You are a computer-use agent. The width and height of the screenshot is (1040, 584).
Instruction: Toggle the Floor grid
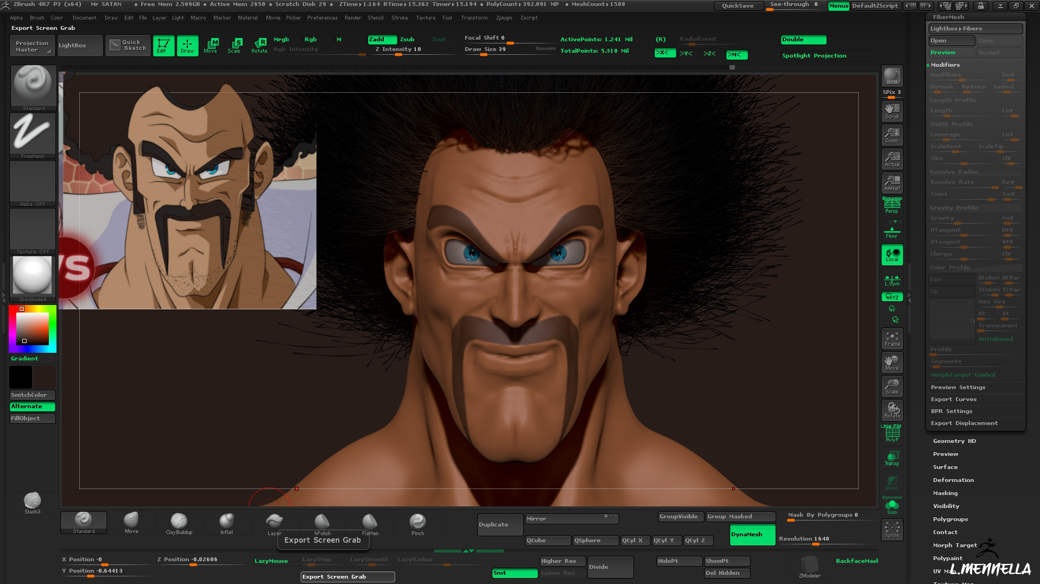click(x=892, y=231)
